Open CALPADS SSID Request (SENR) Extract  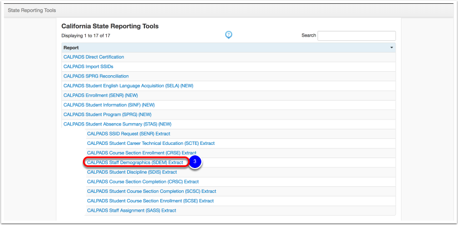pyautogui.click(x=128, y=134)
